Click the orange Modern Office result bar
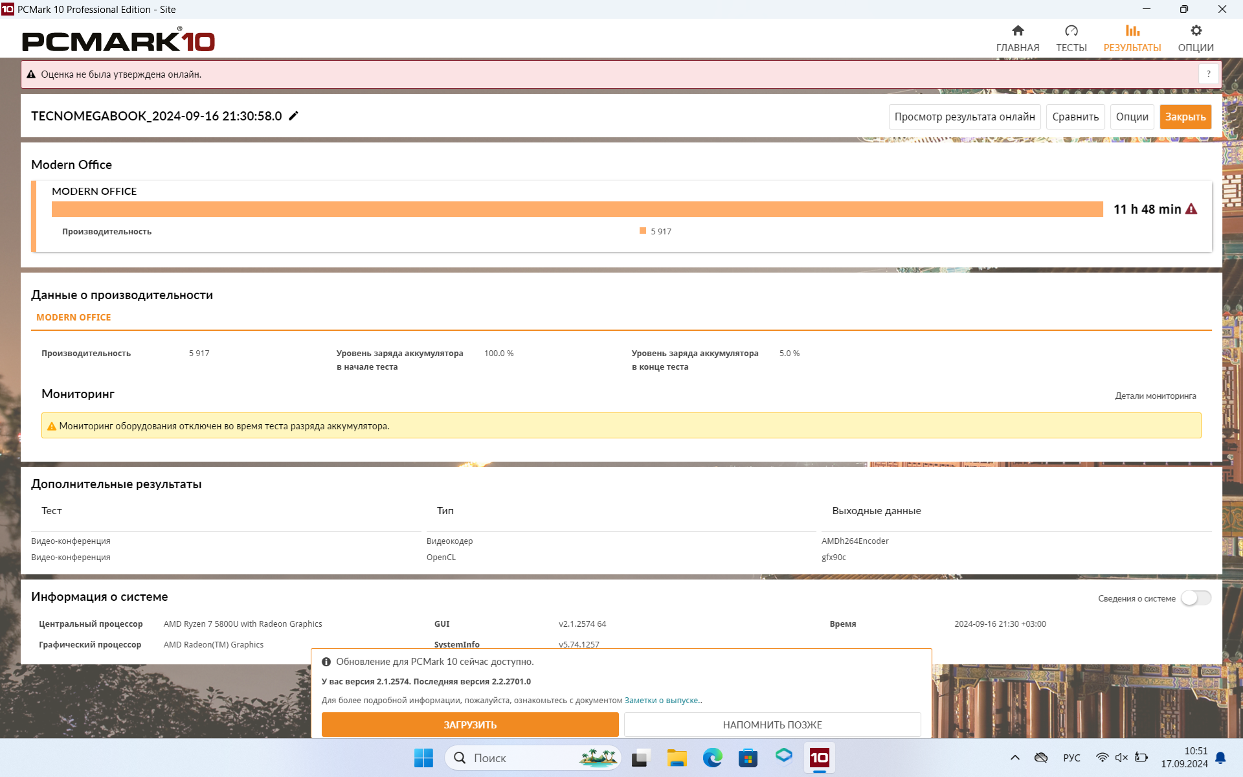This screenshot has height=777, width=1243. pos(576,209)
